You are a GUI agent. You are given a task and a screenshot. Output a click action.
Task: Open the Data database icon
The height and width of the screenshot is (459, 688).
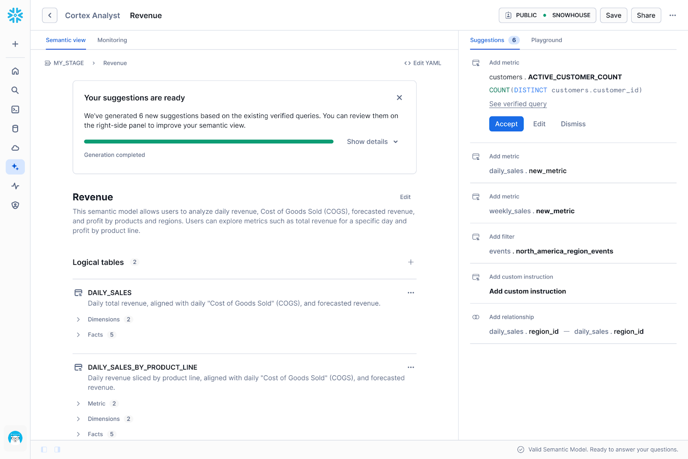(x=15, y=129)
